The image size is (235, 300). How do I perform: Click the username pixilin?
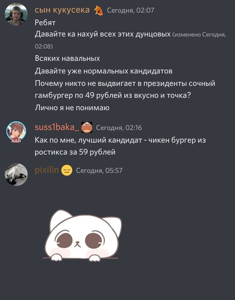[x=47, y=170]
